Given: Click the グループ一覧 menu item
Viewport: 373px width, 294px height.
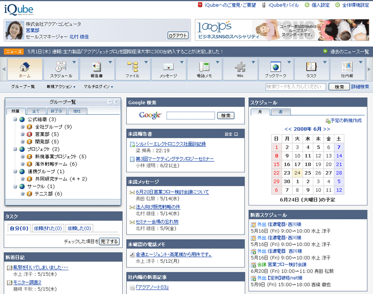Looking at the screenshot, I should tap(23, 87).
